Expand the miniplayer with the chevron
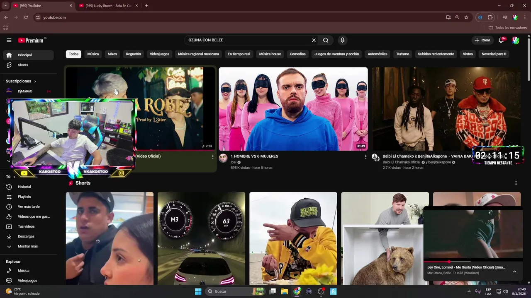The width and height of the screenshot is (531, 298). pos(514,272)
